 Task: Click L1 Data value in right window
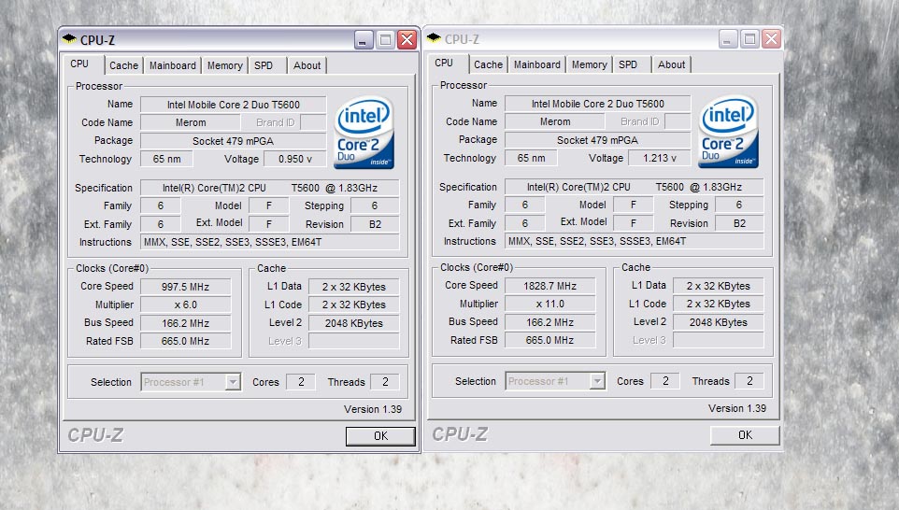pyautogui.click(x=719, y=286)
